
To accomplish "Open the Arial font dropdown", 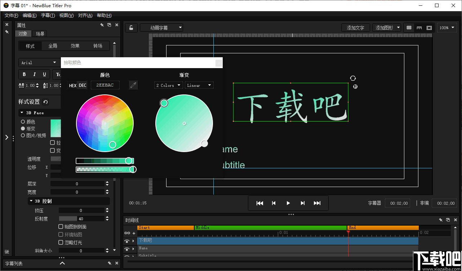I will (39, 62).
